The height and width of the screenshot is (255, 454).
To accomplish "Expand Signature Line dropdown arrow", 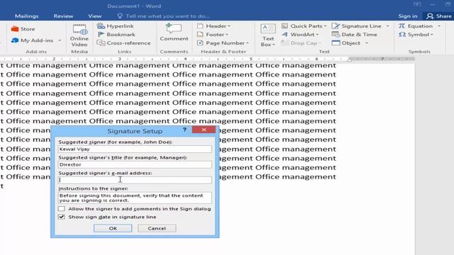I will [x=388, y=26].
